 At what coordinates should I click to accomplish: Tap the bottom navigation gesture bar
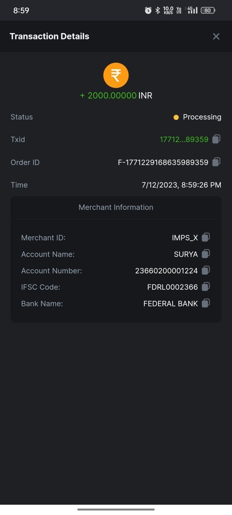coord(116,509)
